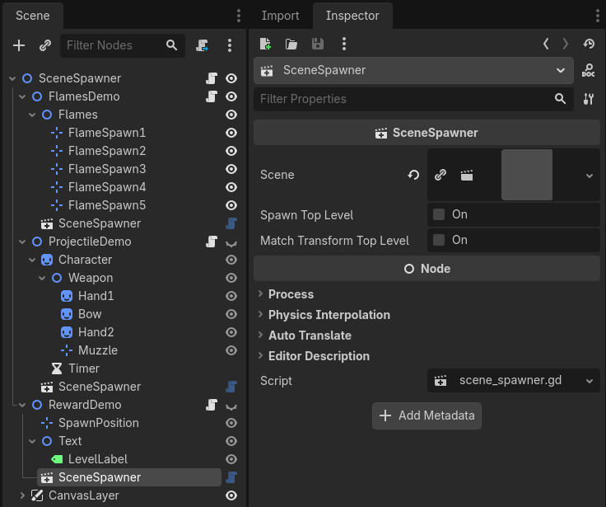Collapse the Weapon node tree
This screenshot has width=606, height=507.
pyautogui.click(x=42, y=278)
